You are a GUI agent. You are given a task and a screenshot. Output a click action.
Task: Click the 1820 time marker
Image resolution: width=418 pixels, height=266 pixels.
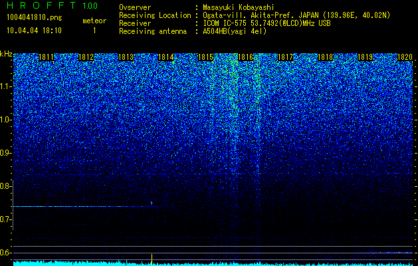pyautogui.click(x=405, y=57)
